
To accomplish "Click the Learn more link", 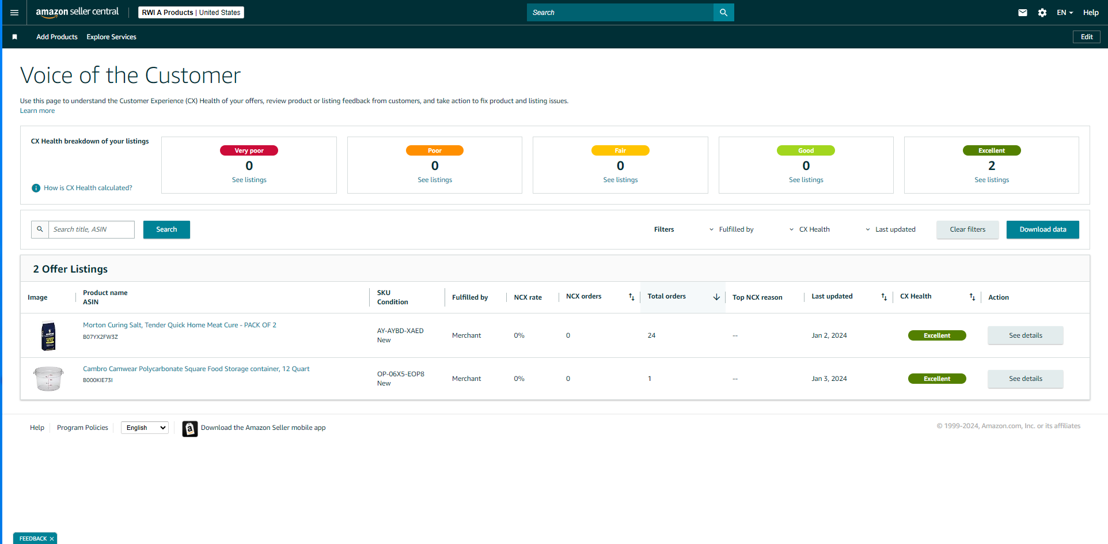I will tap(37, 111).
